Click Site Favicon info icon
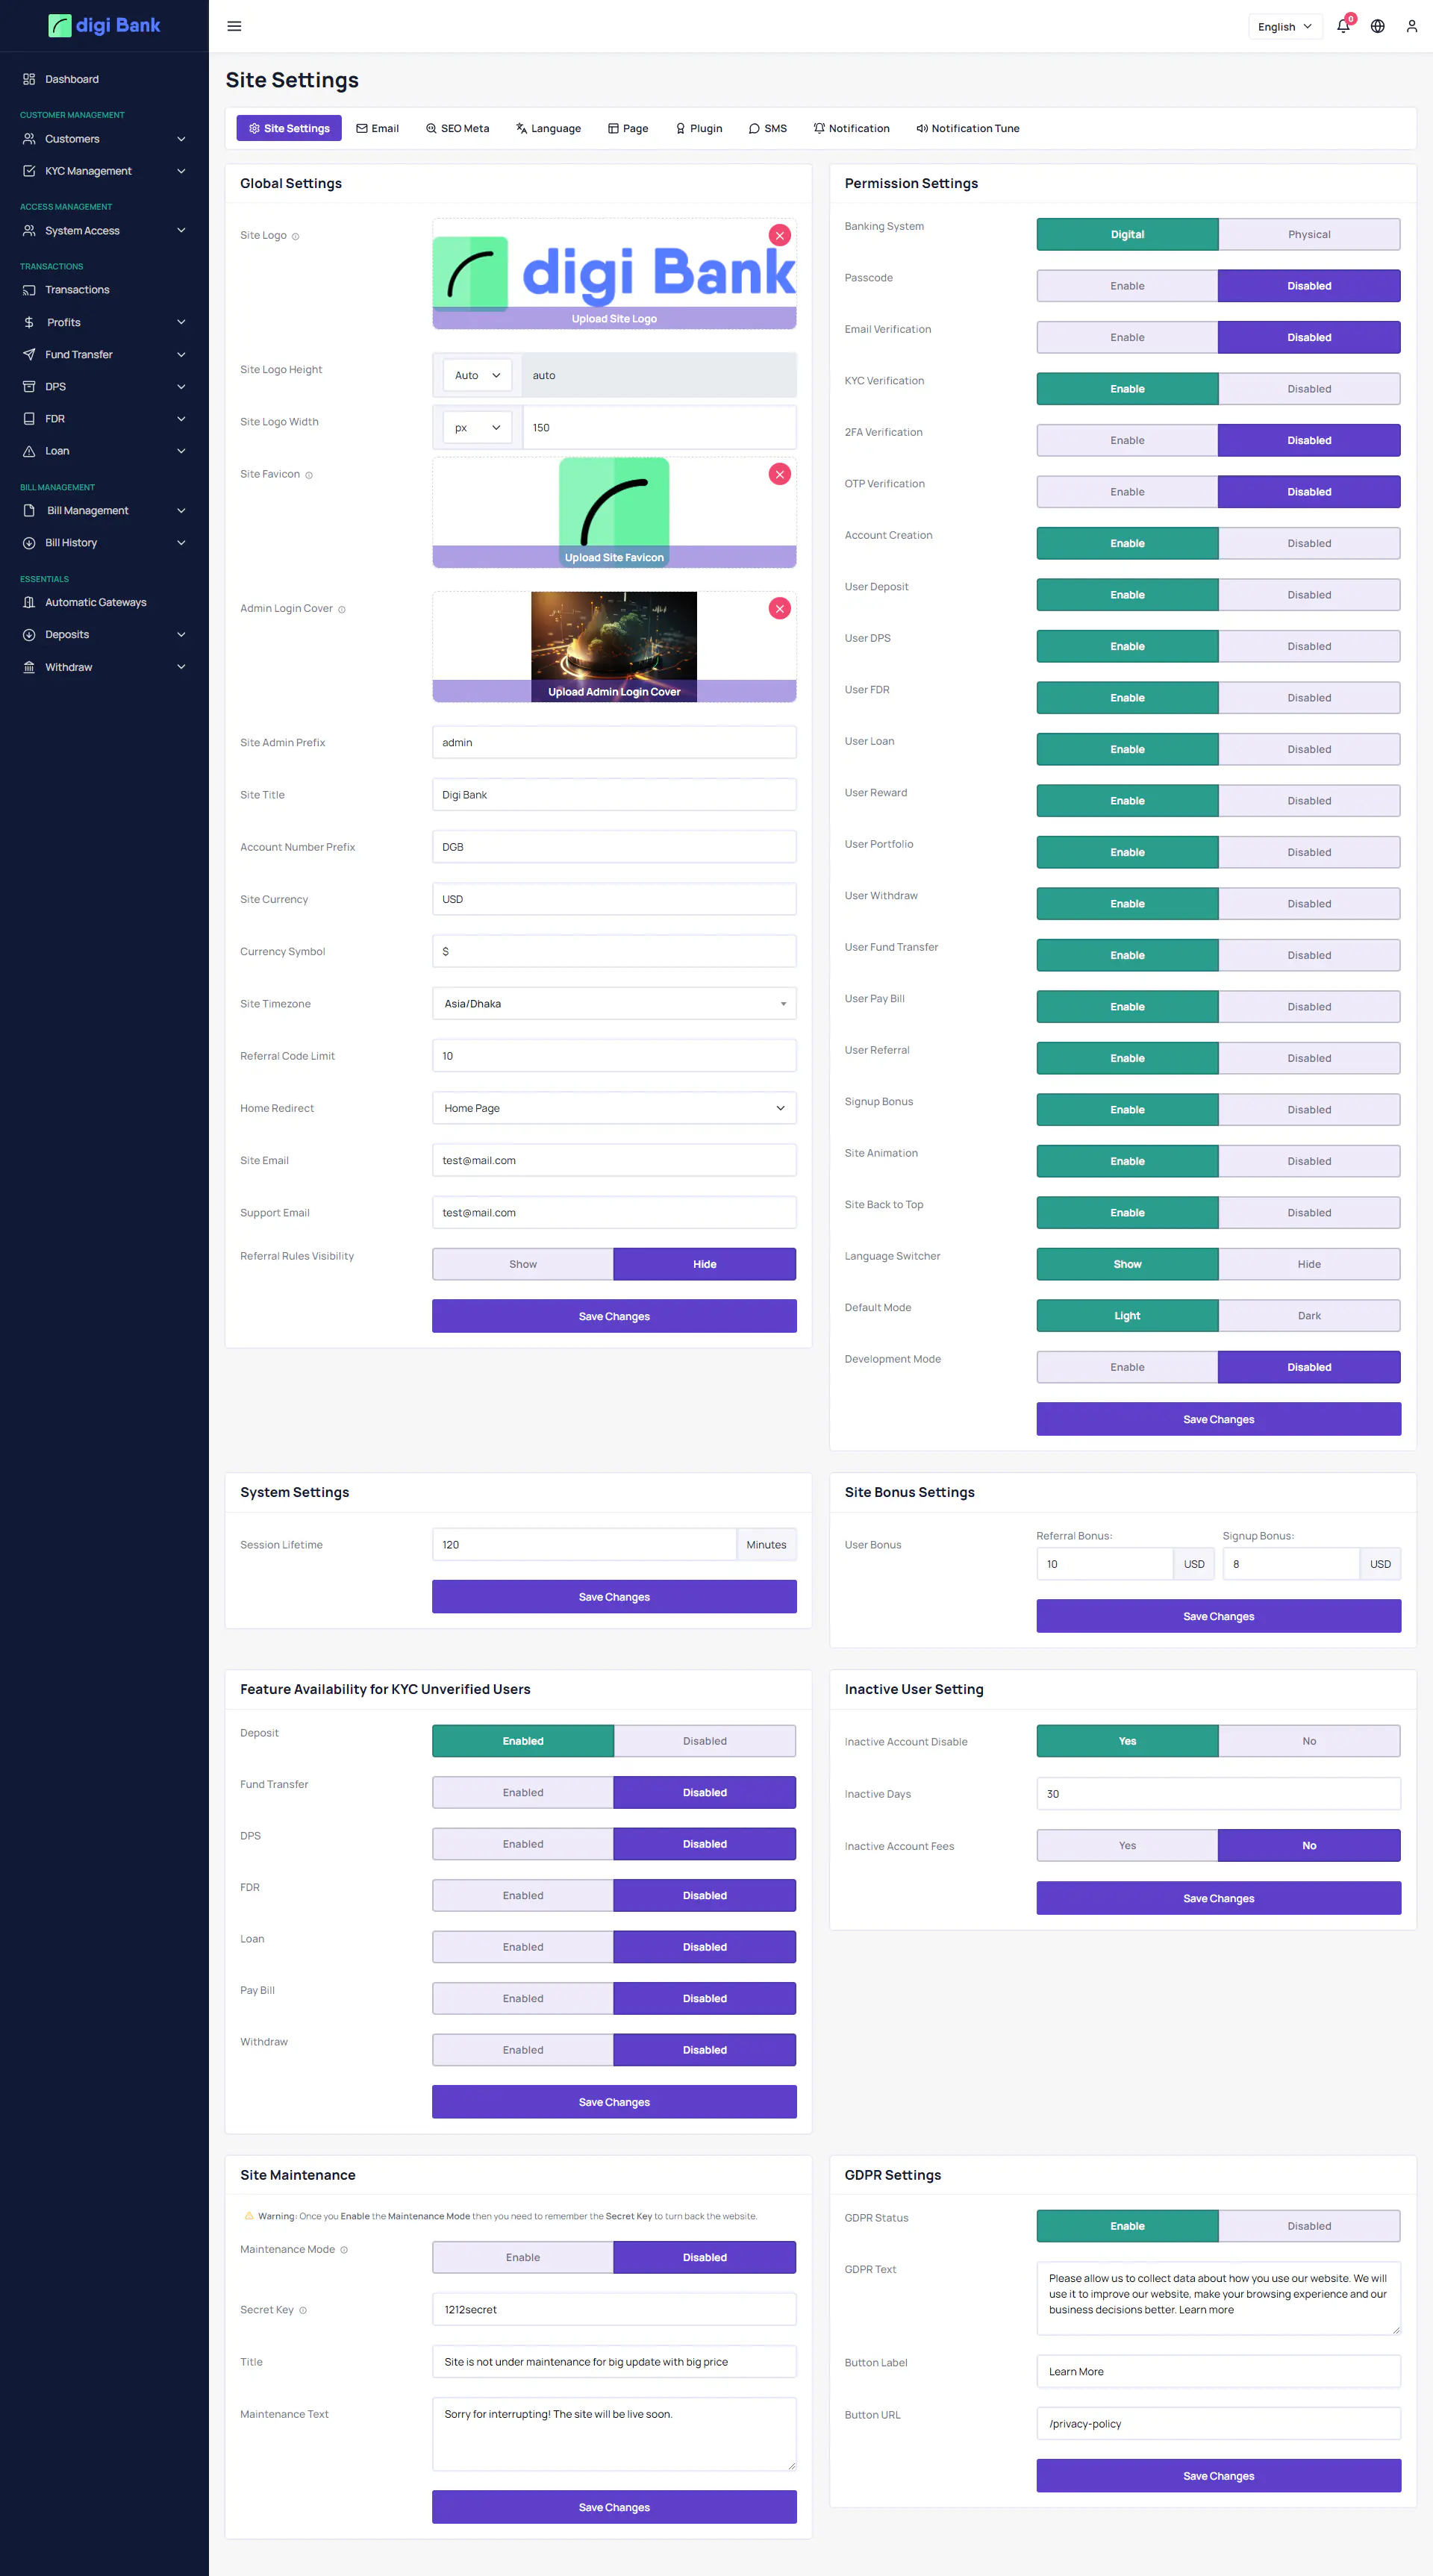This screenshot has width=1433, height=2576. 309,475
